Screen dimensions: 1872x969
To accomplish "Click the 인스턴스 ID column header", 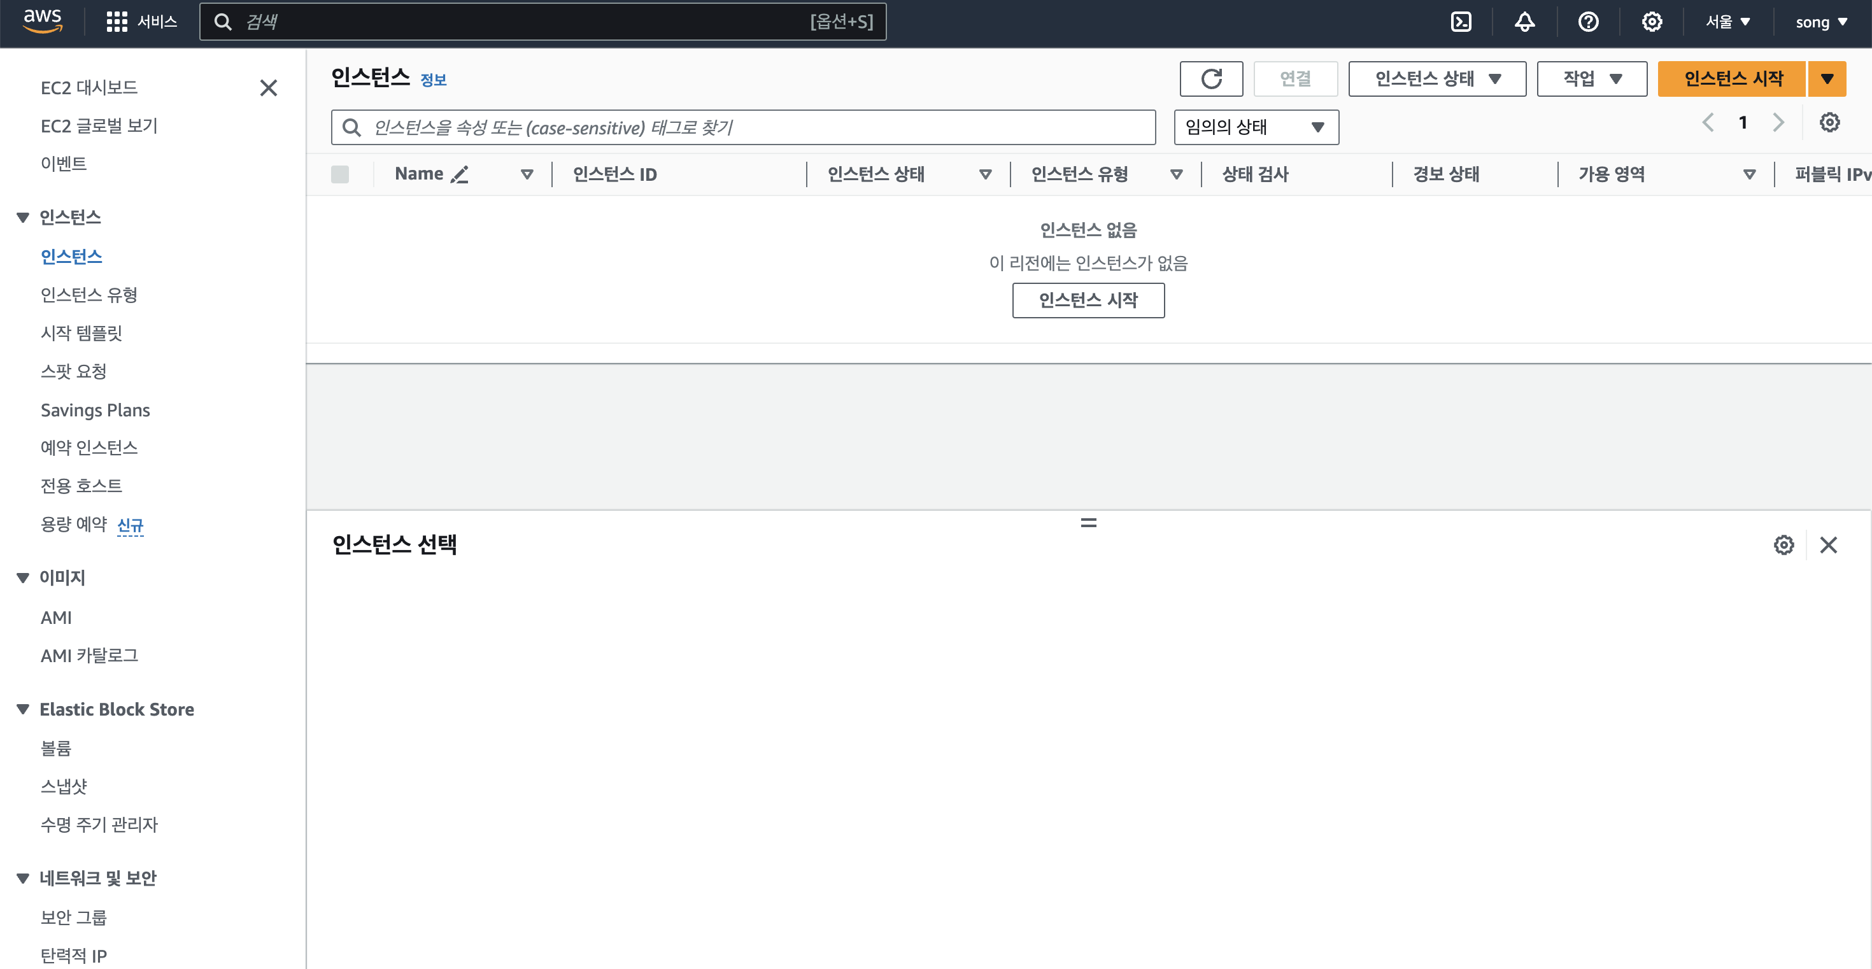I will (615, 174).
